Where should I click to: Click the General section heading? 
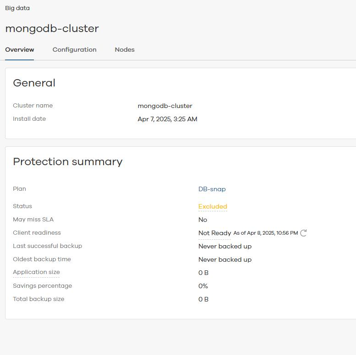[34, 83]
